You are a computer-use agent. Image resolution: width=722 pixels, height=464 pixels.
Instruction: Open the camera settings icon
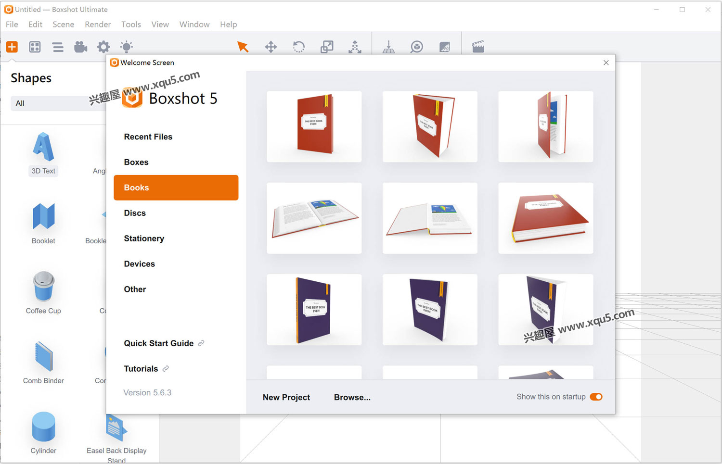pos(80,47)
